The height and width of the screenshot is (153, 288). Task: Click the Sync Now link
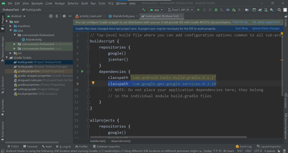[242, 28]
